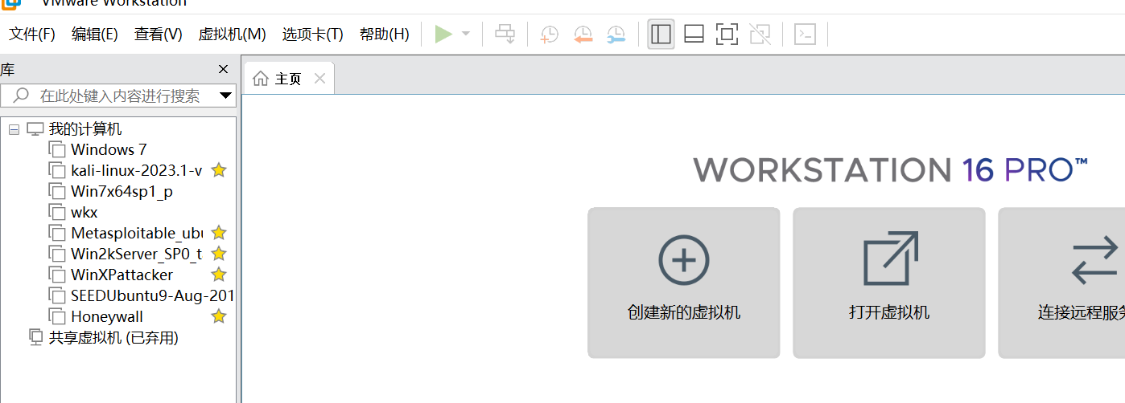Open the snapshot manager wrench icon

point(616,35)
